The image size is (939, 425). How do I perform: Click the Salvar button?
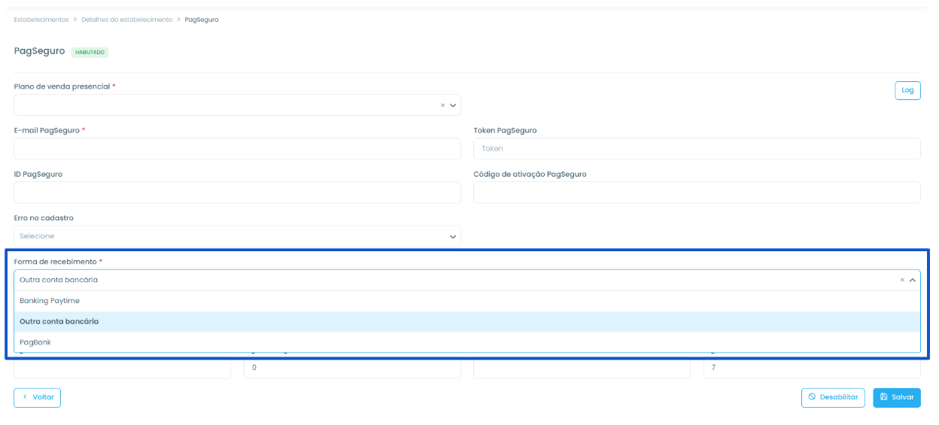897,397
